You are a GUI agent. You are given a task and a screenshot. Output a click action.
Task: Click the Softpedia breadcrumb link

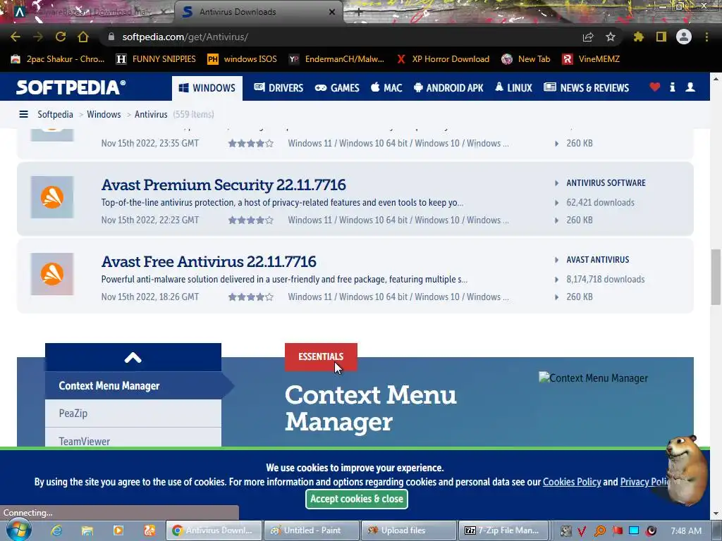coord(55,114)
